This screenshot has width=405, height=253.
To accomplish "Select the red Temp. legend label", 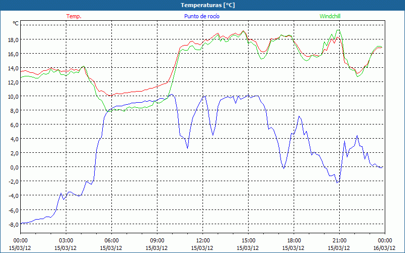I will (x=74, y=16).
